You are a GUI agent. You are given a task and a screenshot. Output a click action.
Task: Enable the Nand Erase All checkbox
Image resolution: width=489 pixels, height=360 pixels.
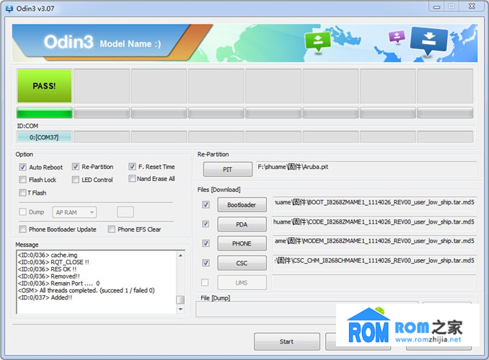[x=132, y=179]
